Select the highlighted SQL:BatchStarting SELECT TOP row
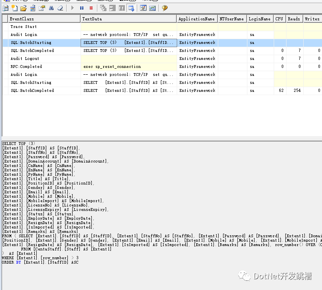 pyautogui.click(x=162, y=43)
